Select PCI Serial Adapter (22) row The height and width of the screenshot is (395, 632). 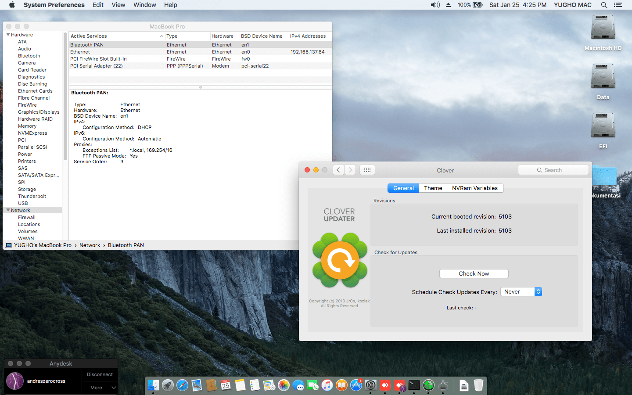pyautogui.click(x=200, y=66)
